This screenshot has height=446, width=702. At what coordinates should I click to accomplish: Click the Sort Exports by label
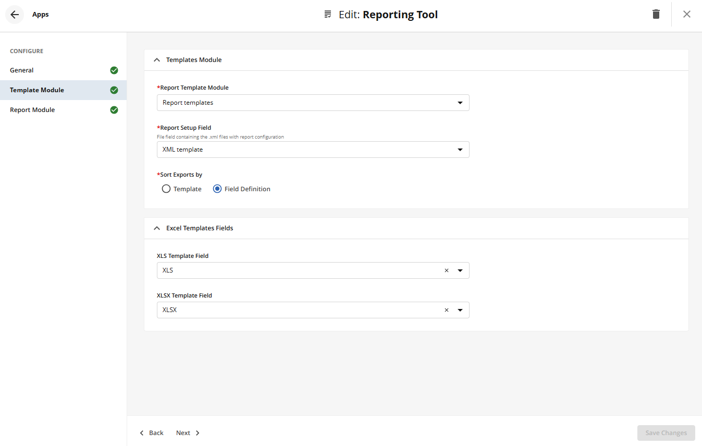tap(180, 175)
